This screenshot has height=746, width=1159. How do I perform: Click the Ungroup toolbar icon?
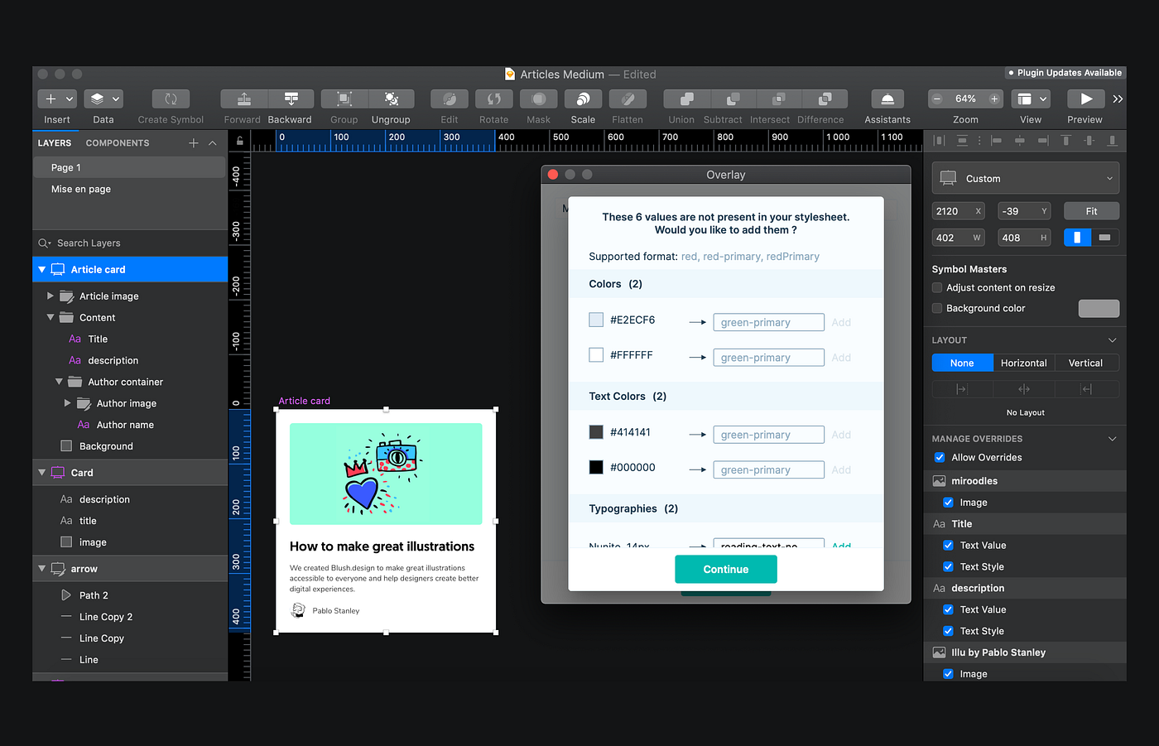(391, 99)
